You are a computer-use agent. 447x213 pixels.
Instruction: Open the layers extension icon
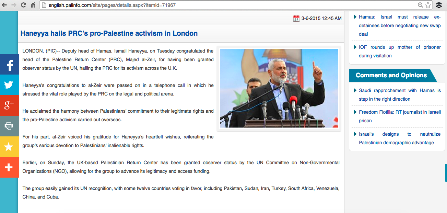coord(439,5)
